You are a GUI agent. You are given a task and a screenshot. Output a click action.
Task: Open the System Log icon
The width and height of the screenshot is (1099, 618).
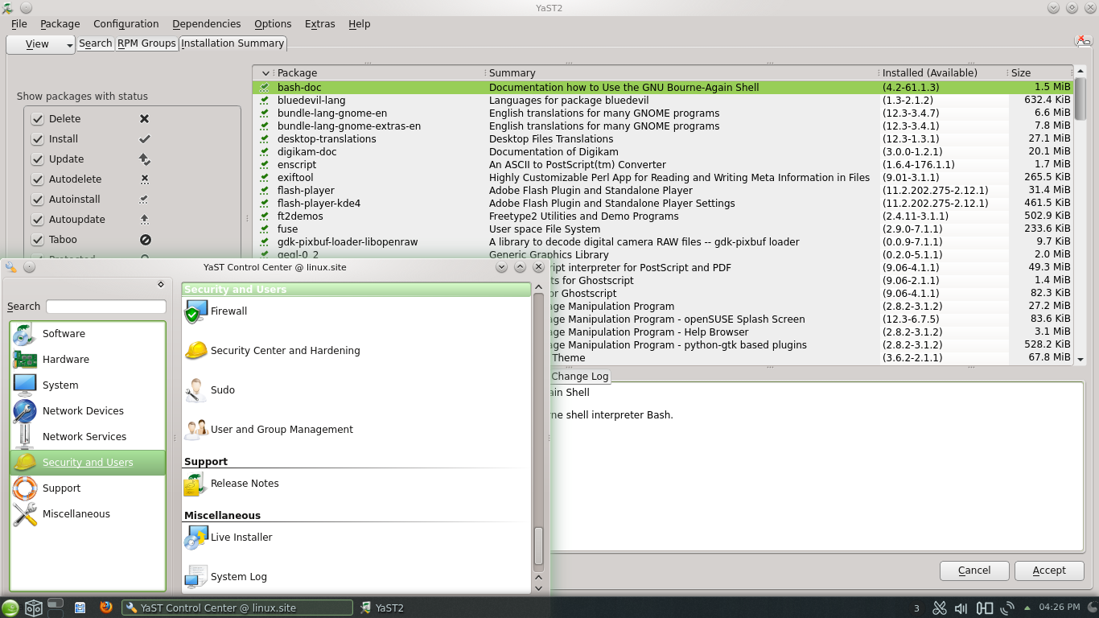[196, 577]
